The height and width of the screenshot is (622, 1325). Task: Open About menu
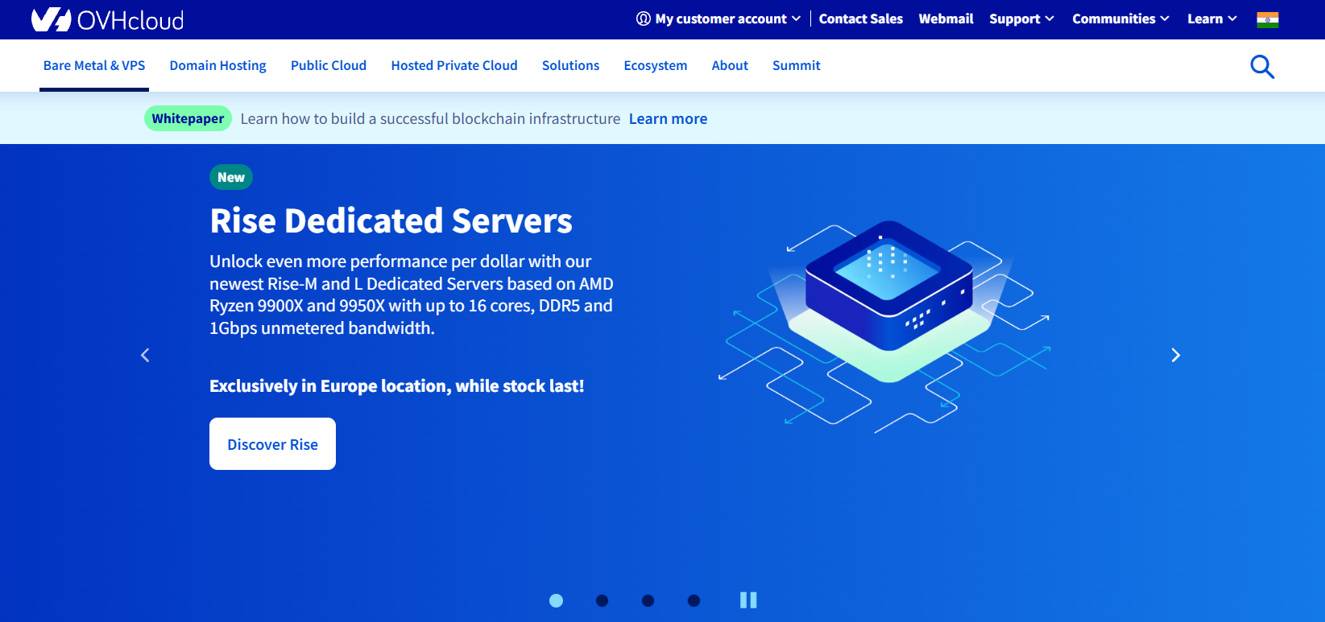(x=730, y=65)
